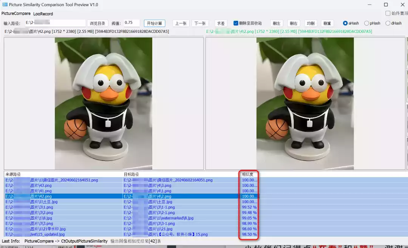This screenshot has width=408, height=248.
Task: Maximize the Picture Similarity Comparison window
Action: tap(386, 5)
